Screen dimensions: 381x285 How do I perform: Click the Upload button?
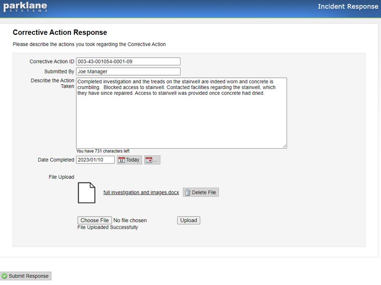tap(188, 220)
